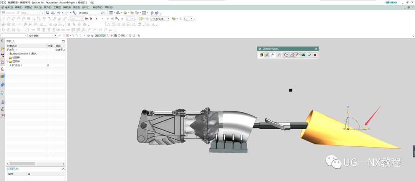415x181 pixels.
Task: Maximize the sequence navigator panel
Action: [x=63, y=41]
